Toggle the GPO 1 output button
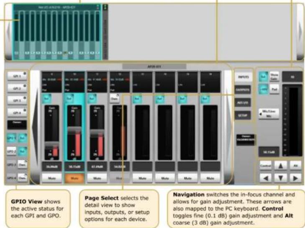The image size is (305, 228). click(x=11, y=138)
